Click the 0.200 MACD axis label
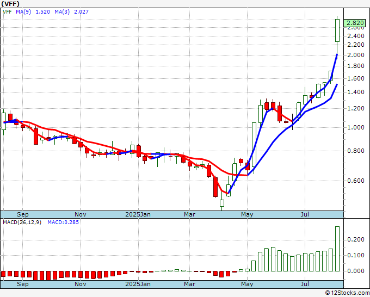 point(356,240)
